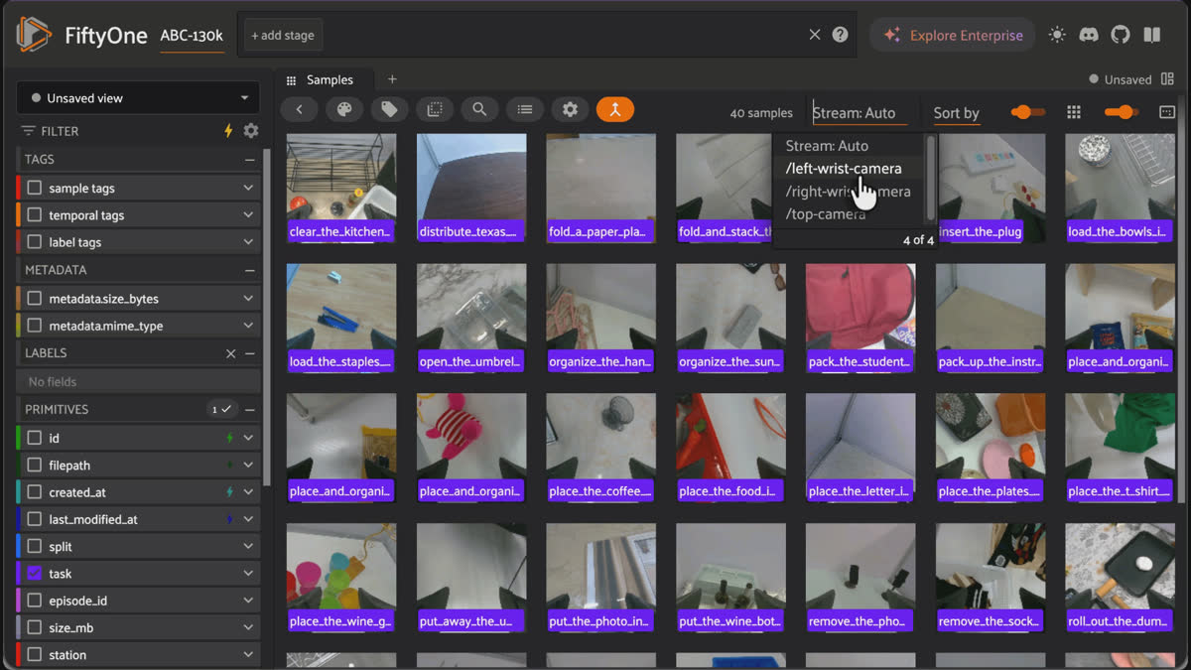The width and height of the screenshot is (1191, 670).
Task: Select /right-wrist-camera stream option
Action: [850, 192]
